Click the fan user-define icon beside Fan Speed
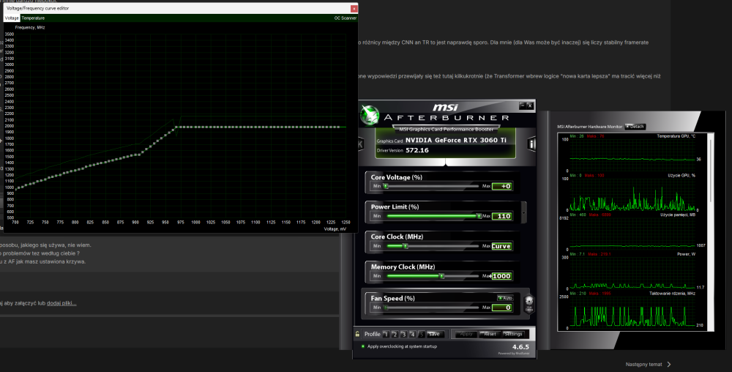This screenshot has height=372, width=732. coord(529,302)
